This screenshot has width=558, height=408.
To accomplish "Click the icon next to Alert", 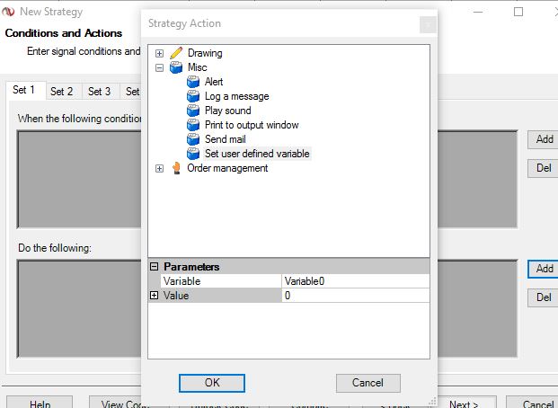I will coord(193,82).
